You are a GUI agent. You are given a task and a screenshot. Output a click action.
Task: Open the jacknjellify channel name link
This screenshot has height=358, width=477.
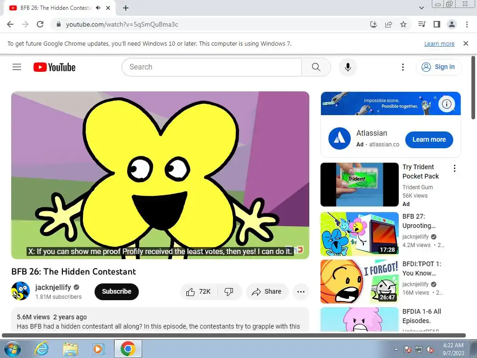click(53, 287)
